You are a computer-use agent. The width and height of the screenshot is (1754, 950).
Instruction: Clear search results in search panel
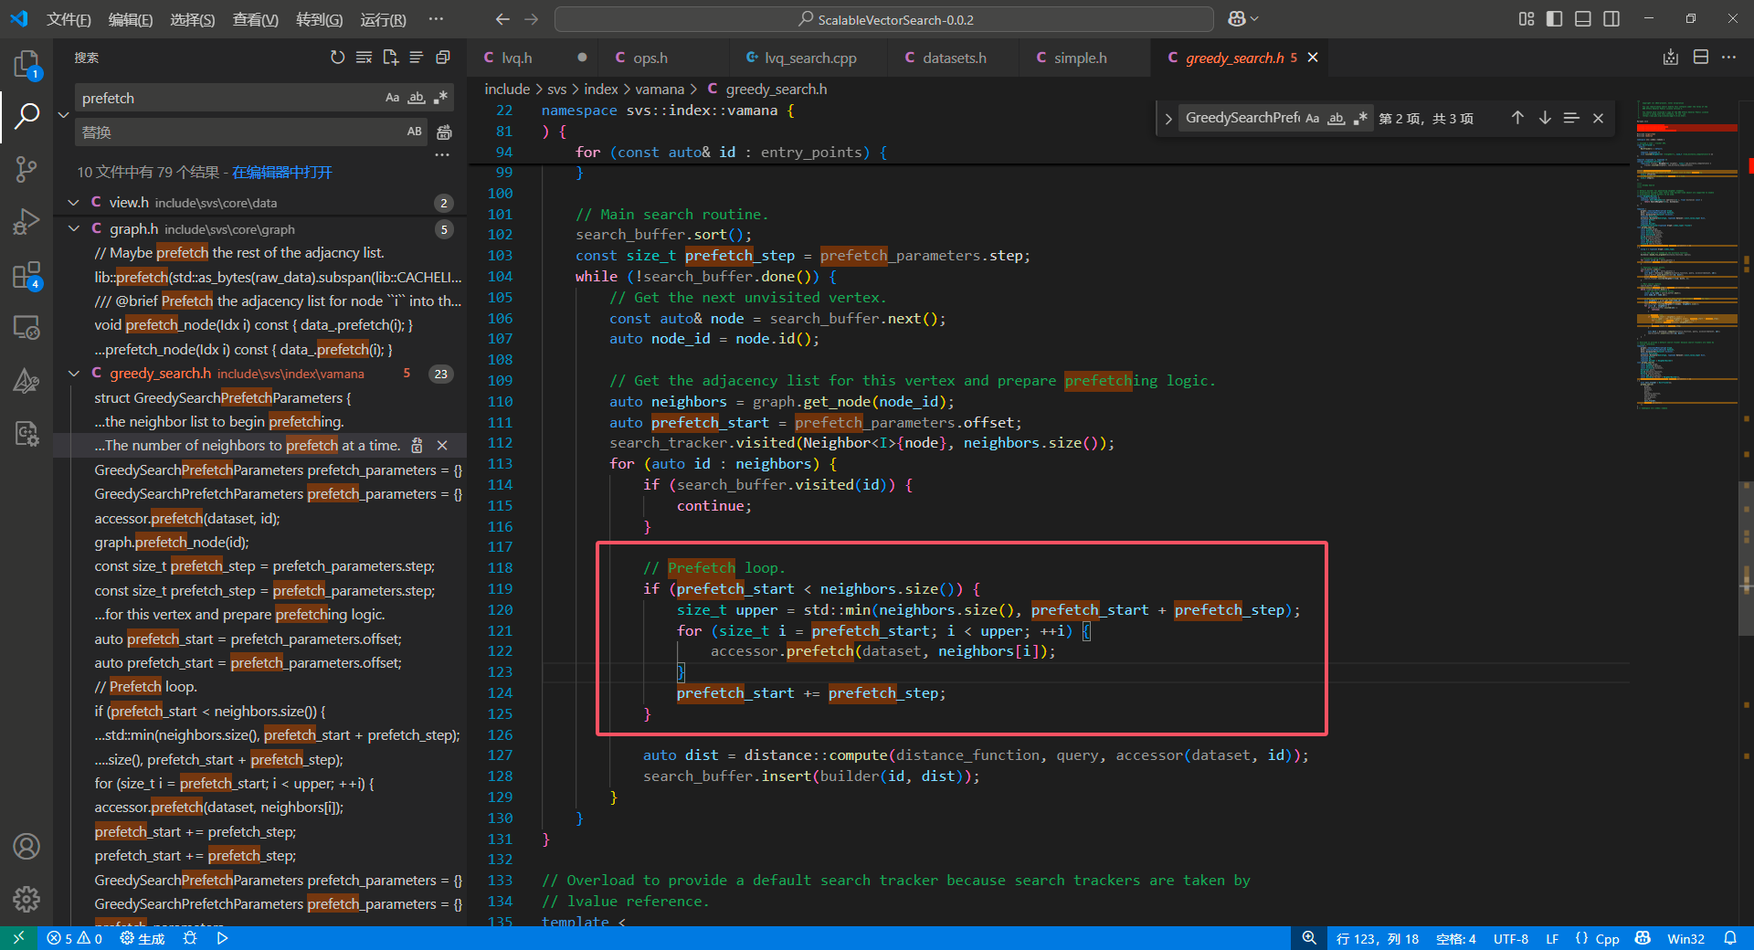click(364, 58)
